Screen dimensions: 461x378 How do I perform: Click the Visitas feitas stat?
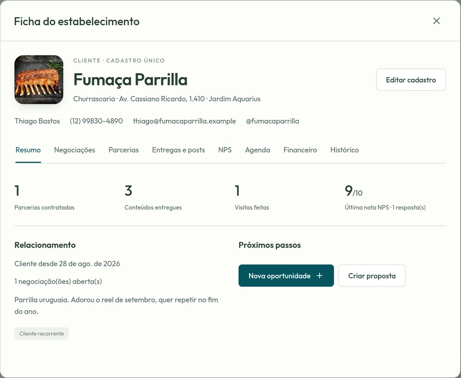[252, 197]
